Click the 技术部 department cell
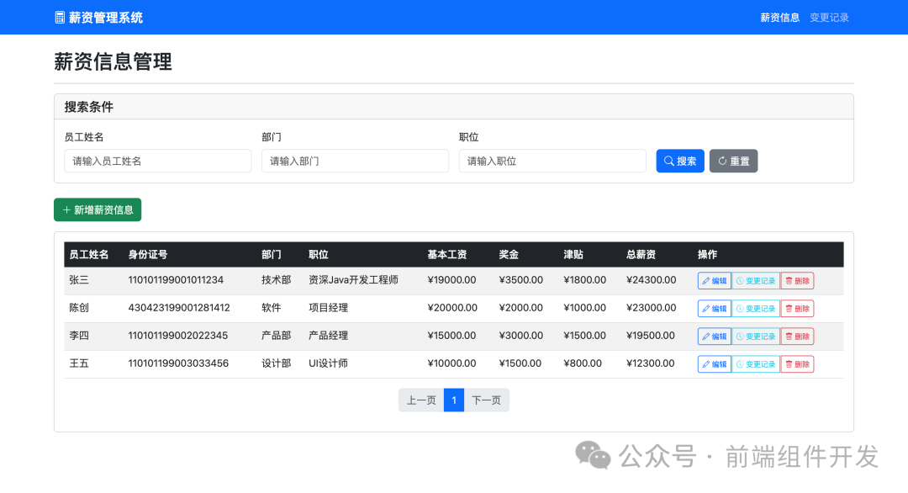 click(277, 280)
